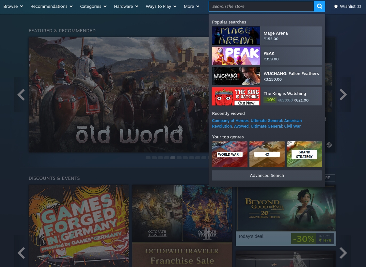The image size is (366, 267).
Task: Go back using the featured carousel left arrow
Action: 21,94
